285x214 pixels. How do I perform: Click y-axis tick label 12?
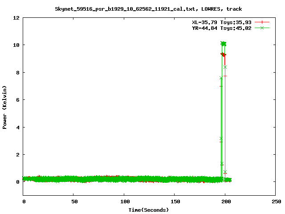click(16, 18)
